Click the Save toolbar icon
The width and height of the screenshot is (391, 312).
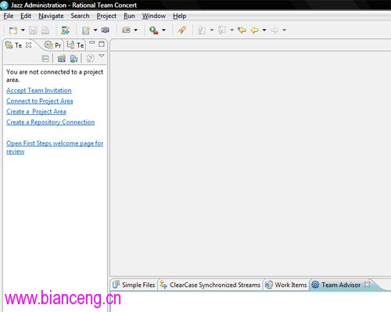click(33, 30)
